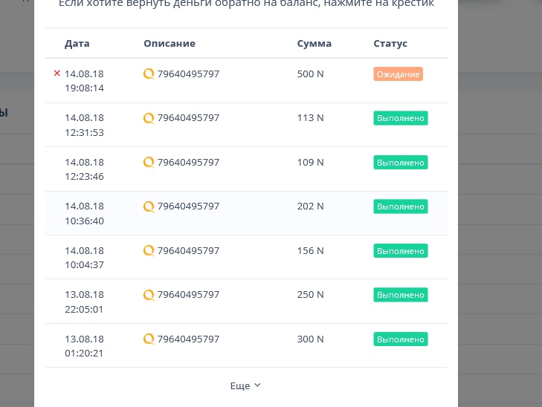
Task: Click the QIWI icon in the 500 N row
Action: pos(149,74)
